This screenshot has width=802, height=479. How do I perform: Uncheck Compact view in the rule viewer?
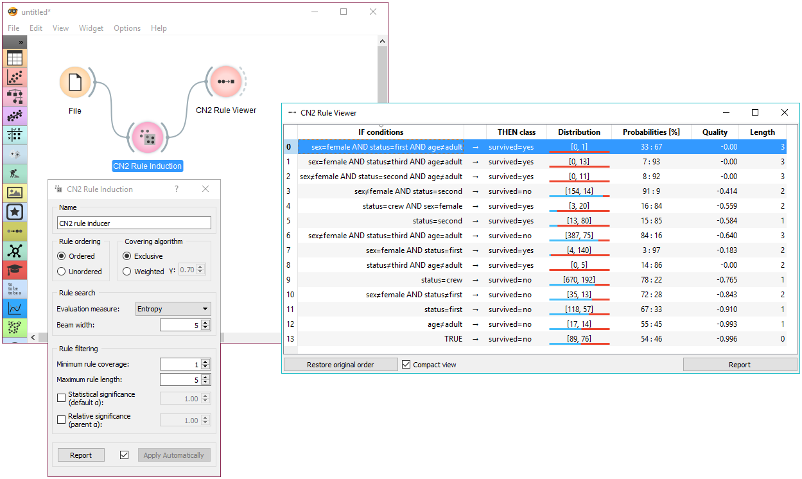tap(406, 364)
